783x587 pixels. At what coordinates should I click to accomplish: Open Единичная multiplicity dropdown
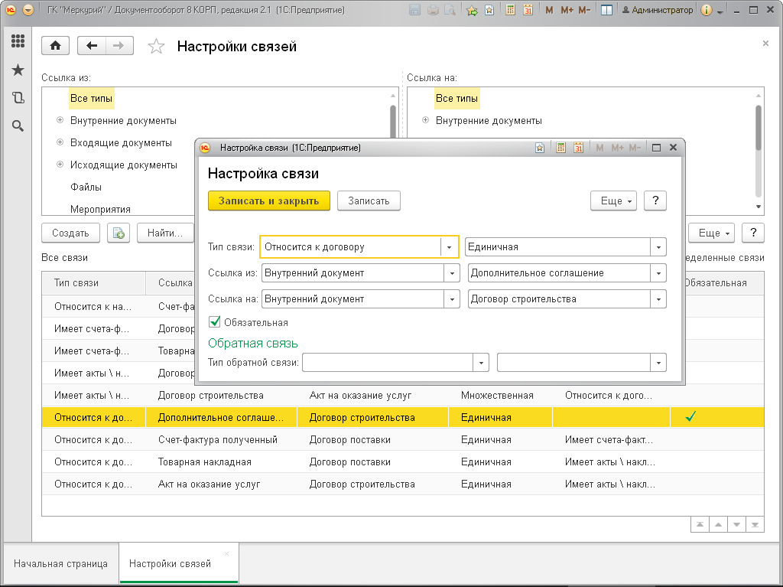point(658,247)
